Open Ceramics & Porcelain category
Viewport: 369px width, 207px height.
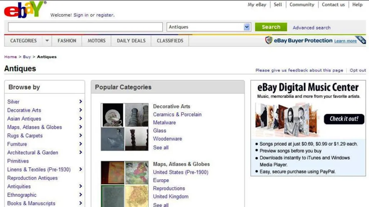[x=177, y=114]
